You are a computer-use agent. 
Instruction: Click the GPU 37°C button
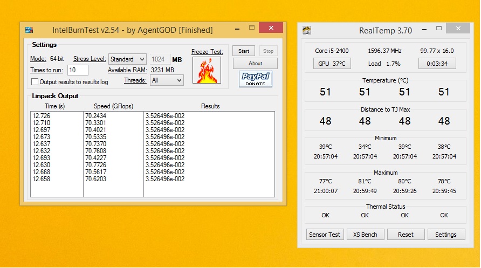(332, 64)
